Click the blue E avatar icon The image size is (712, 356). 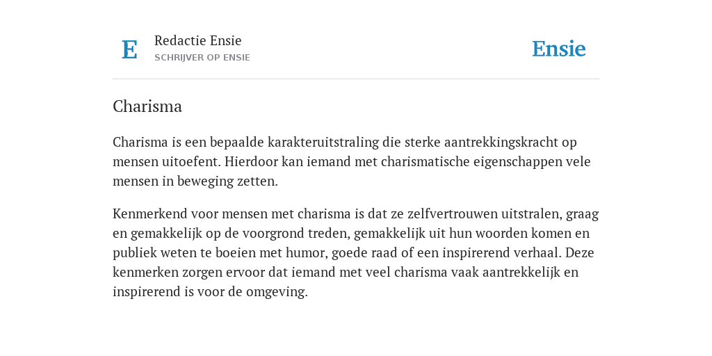point(129,49)
